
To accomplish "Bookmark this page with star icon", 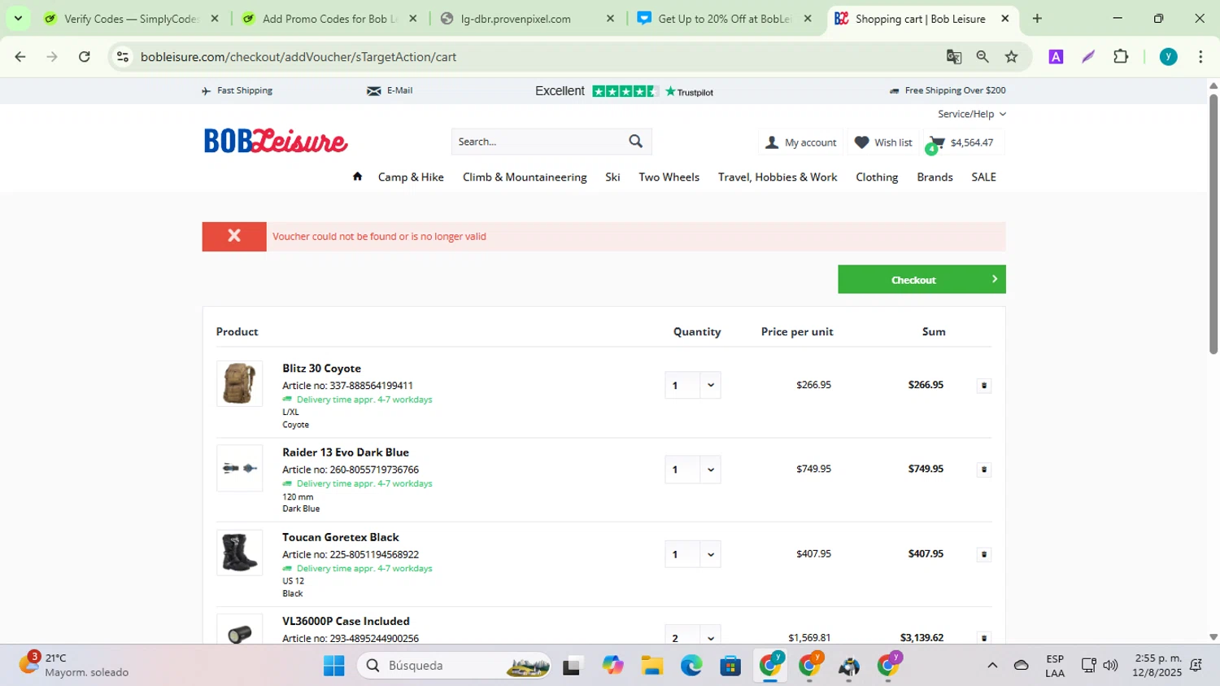I will 1012,57.
